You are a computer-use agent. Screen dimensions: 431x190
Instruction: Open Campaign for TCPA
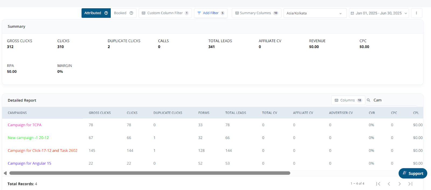(x=25, y=125)
